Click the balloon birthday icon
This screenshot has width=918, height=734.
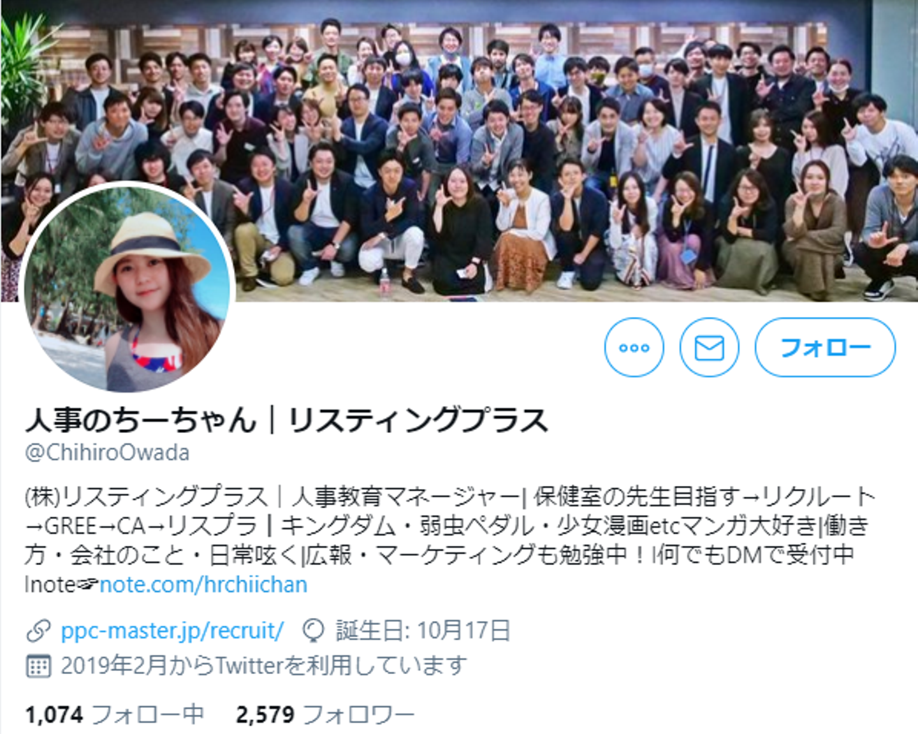314,631
